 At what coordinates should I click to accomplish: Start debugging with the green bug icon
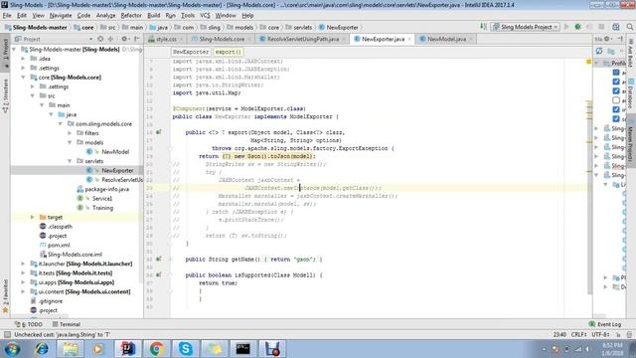(x=578, y=27)
